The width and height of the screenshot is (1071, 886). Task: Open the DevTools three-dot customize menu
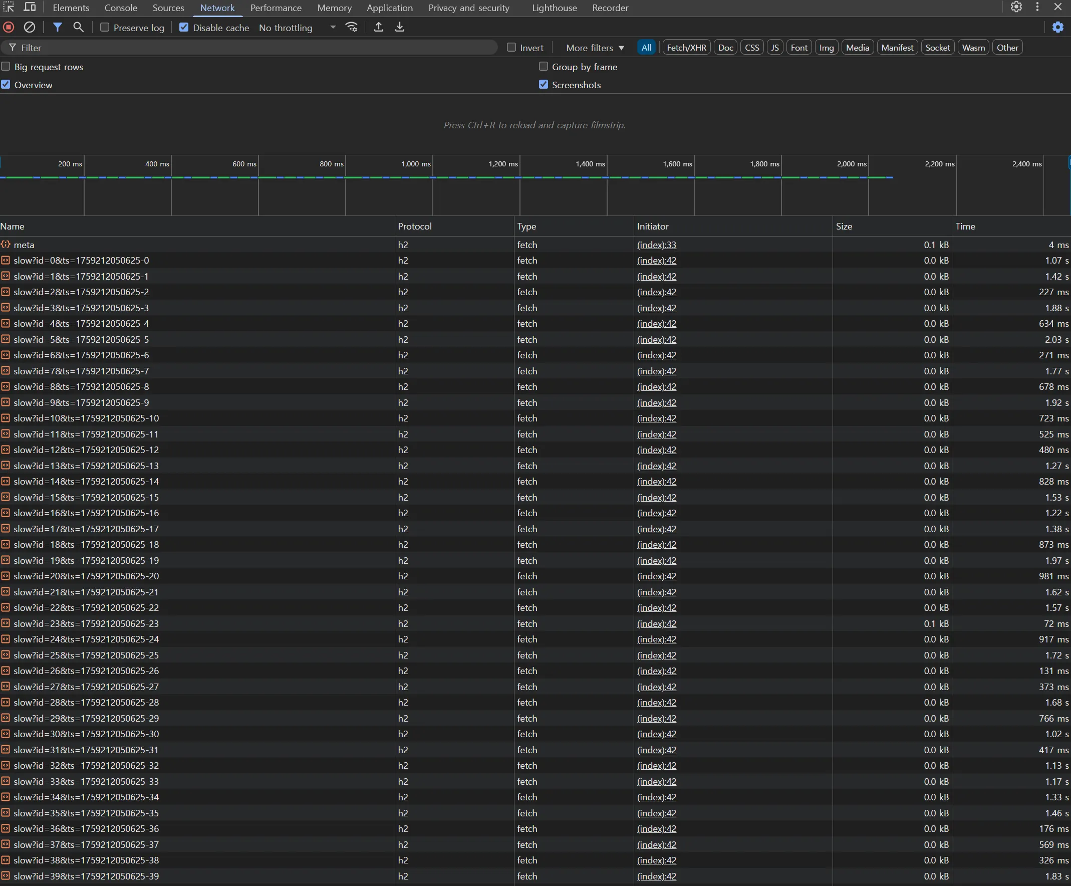(x=1037, y=7)
